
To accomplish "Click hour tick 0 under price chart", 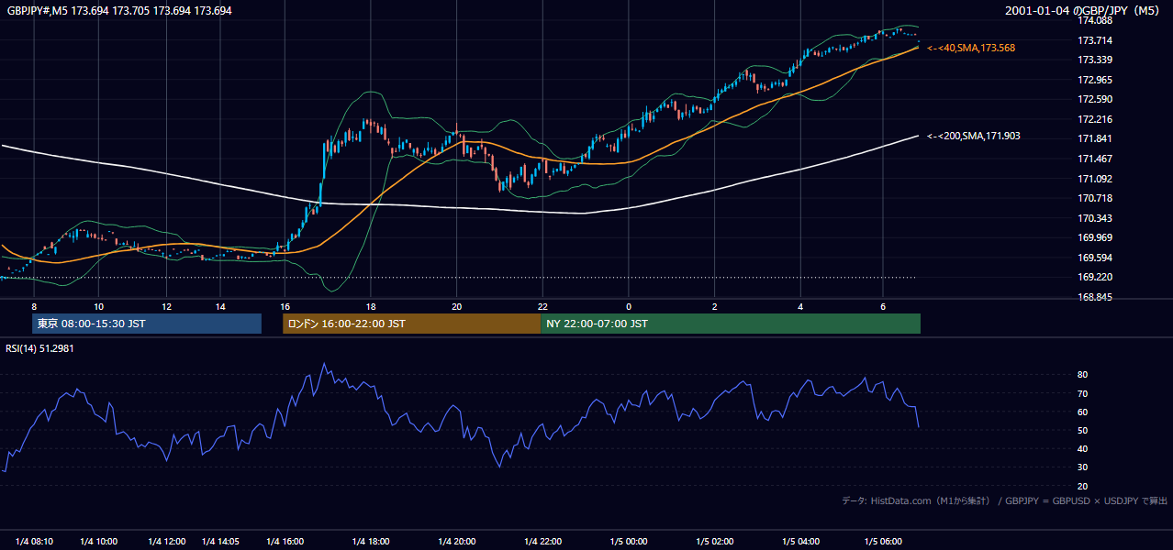I will [629, 306].
